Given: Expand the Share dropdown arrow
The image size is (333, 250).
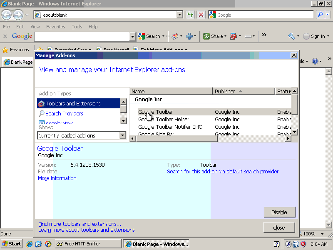Looking at the screenshot, I should point(225,36).
